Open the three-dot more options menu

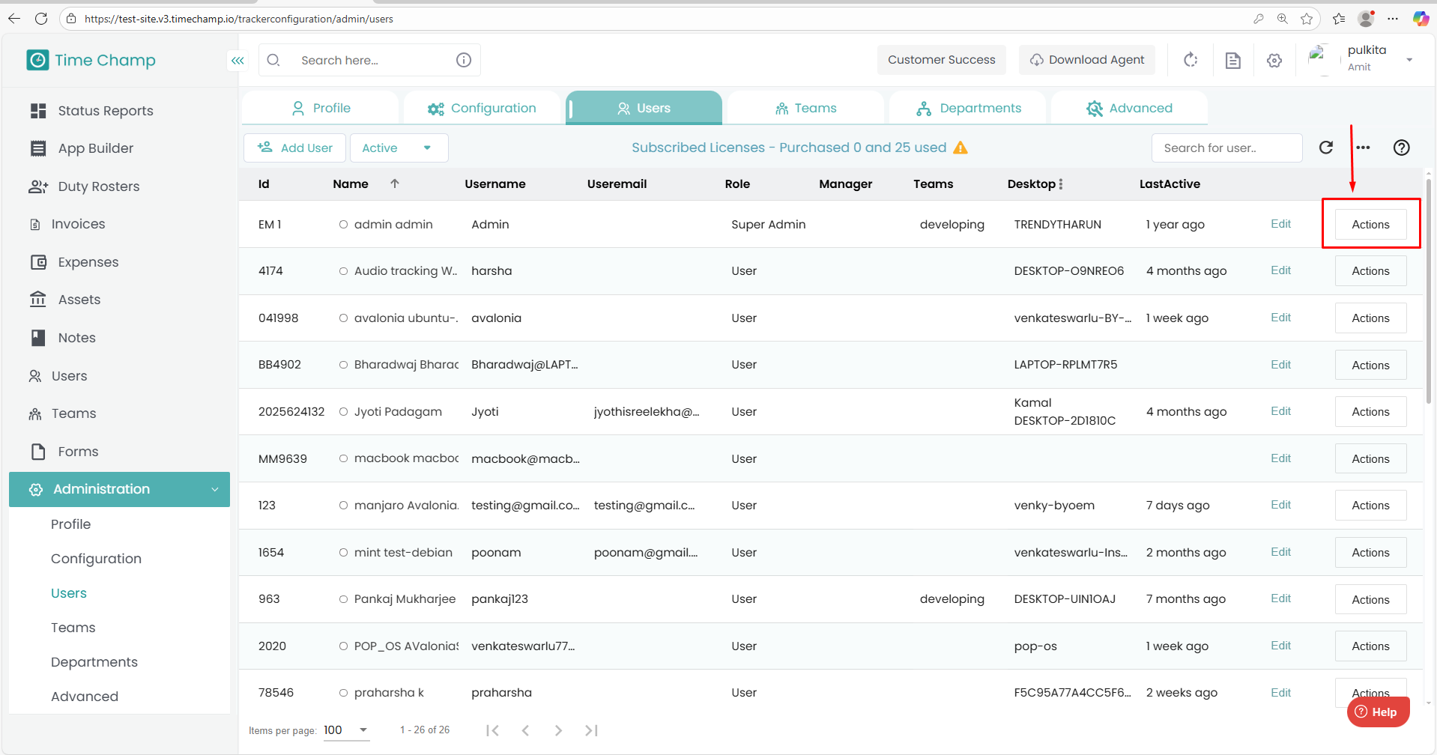coord(1363,148)
